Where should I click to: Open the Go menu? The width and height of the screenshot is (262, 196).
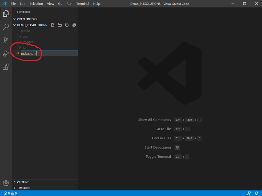pyautogui.click(x=60, y=4)
